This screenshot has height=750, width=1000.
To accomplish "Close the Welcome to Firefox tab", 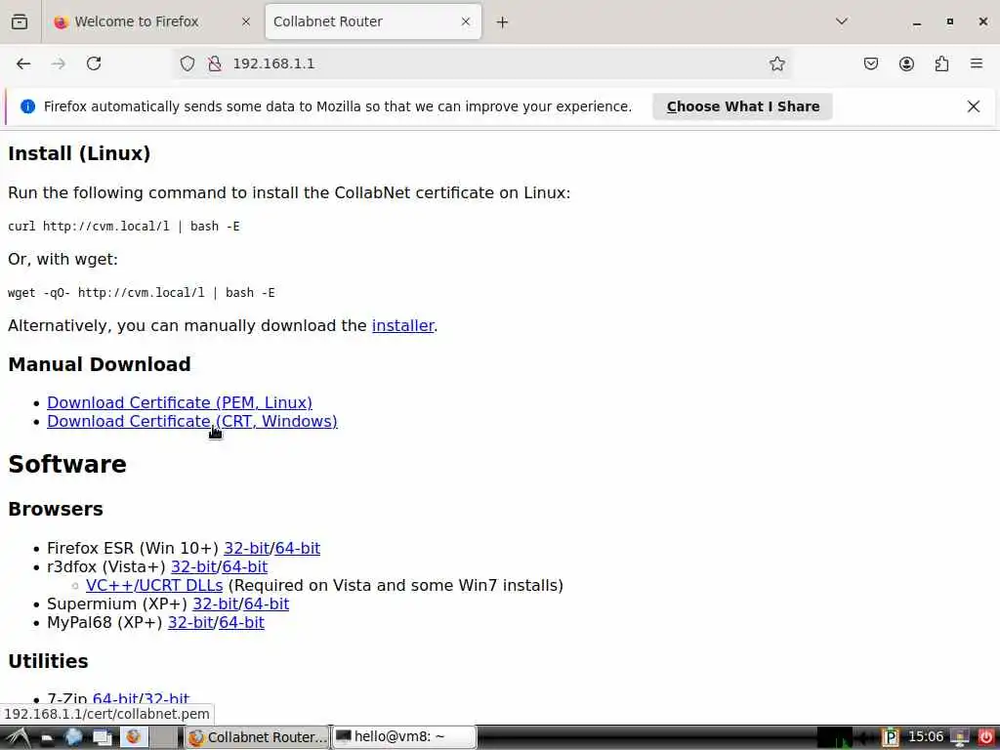I will 245,21.
